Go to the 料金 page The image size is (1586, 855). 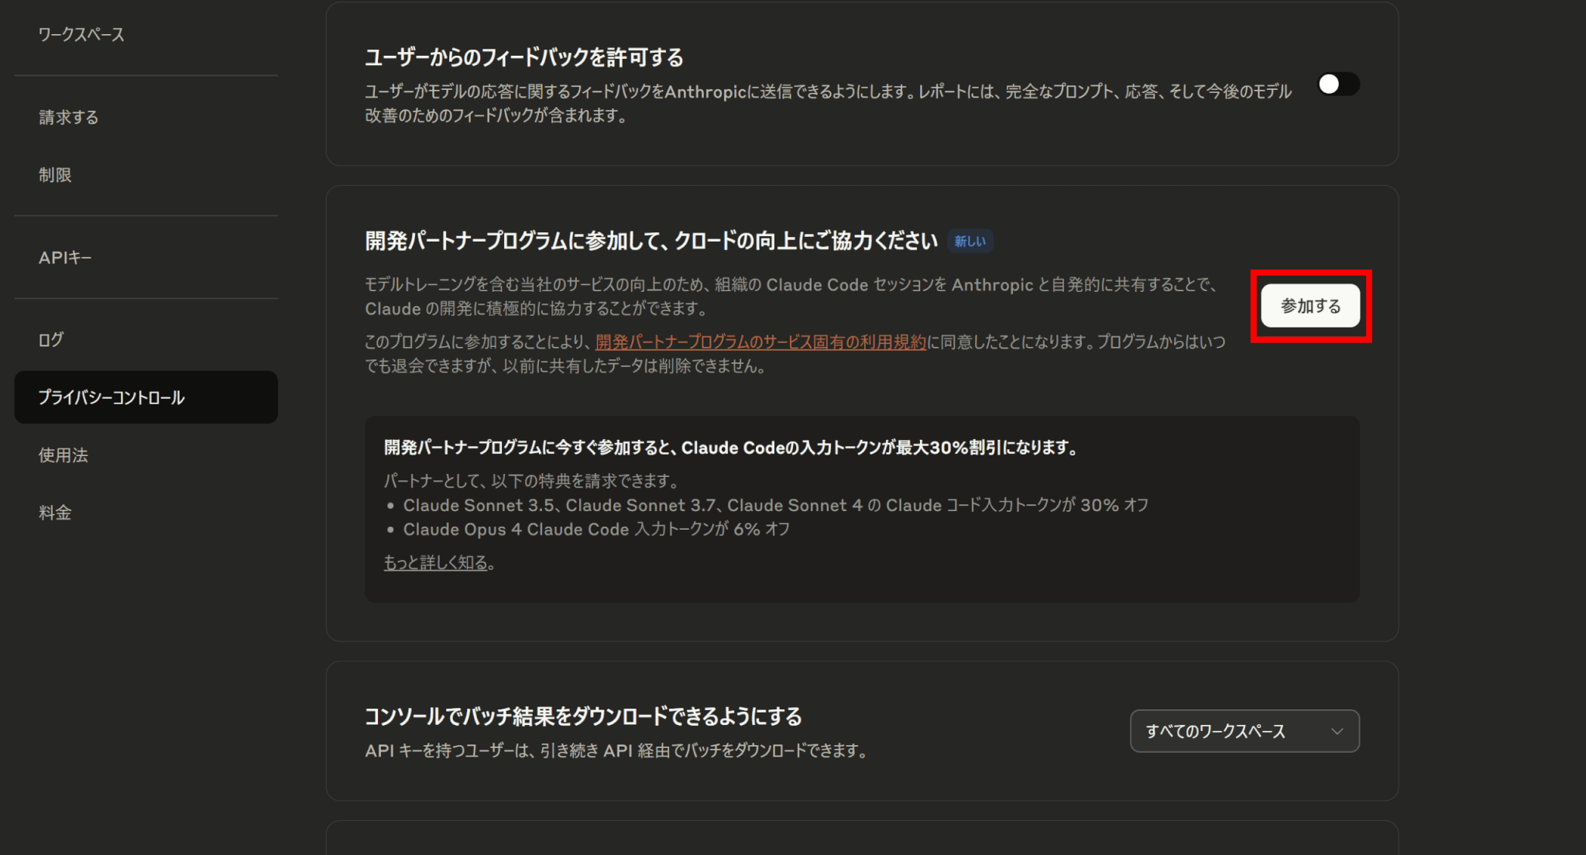point(55,512)
